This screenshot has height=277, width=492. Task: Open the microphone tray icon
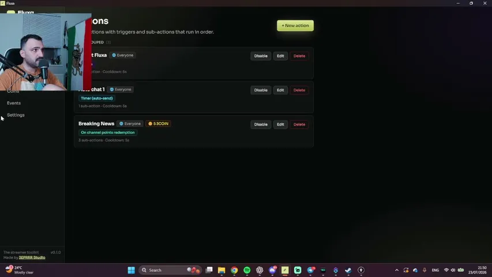click(425, 270)
